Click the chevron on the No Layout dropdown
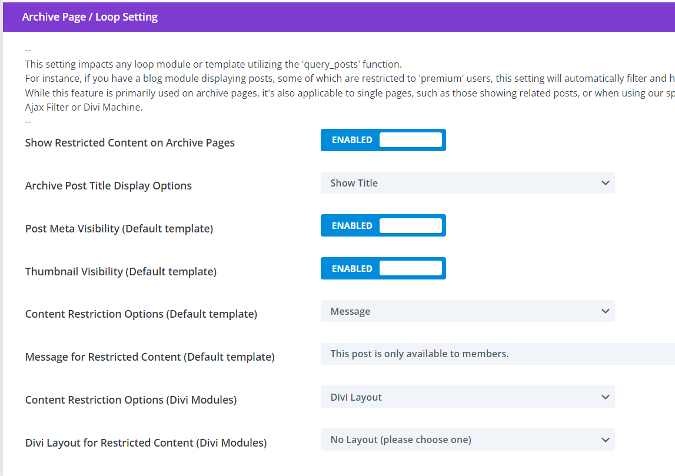The image size is (675, 476). [x=605, y=440]
